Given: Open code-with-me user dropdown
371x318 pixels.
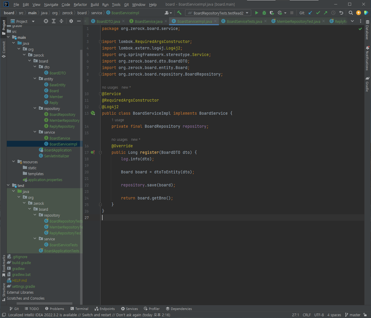Looking at the screenshot, I should click(168, 13).
